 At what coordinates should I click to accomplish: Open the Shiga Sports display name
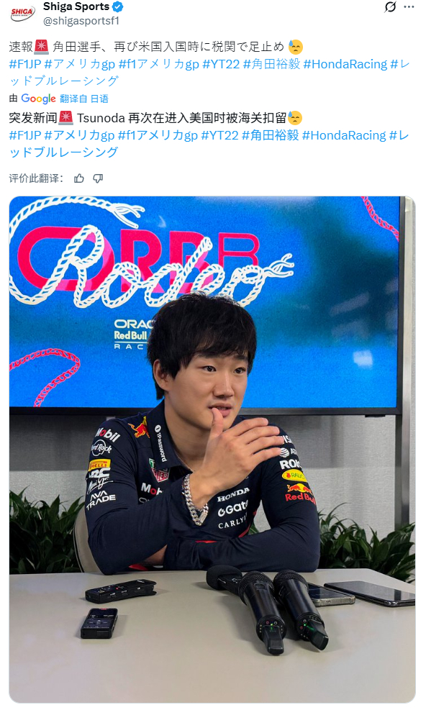click(76, 7)
